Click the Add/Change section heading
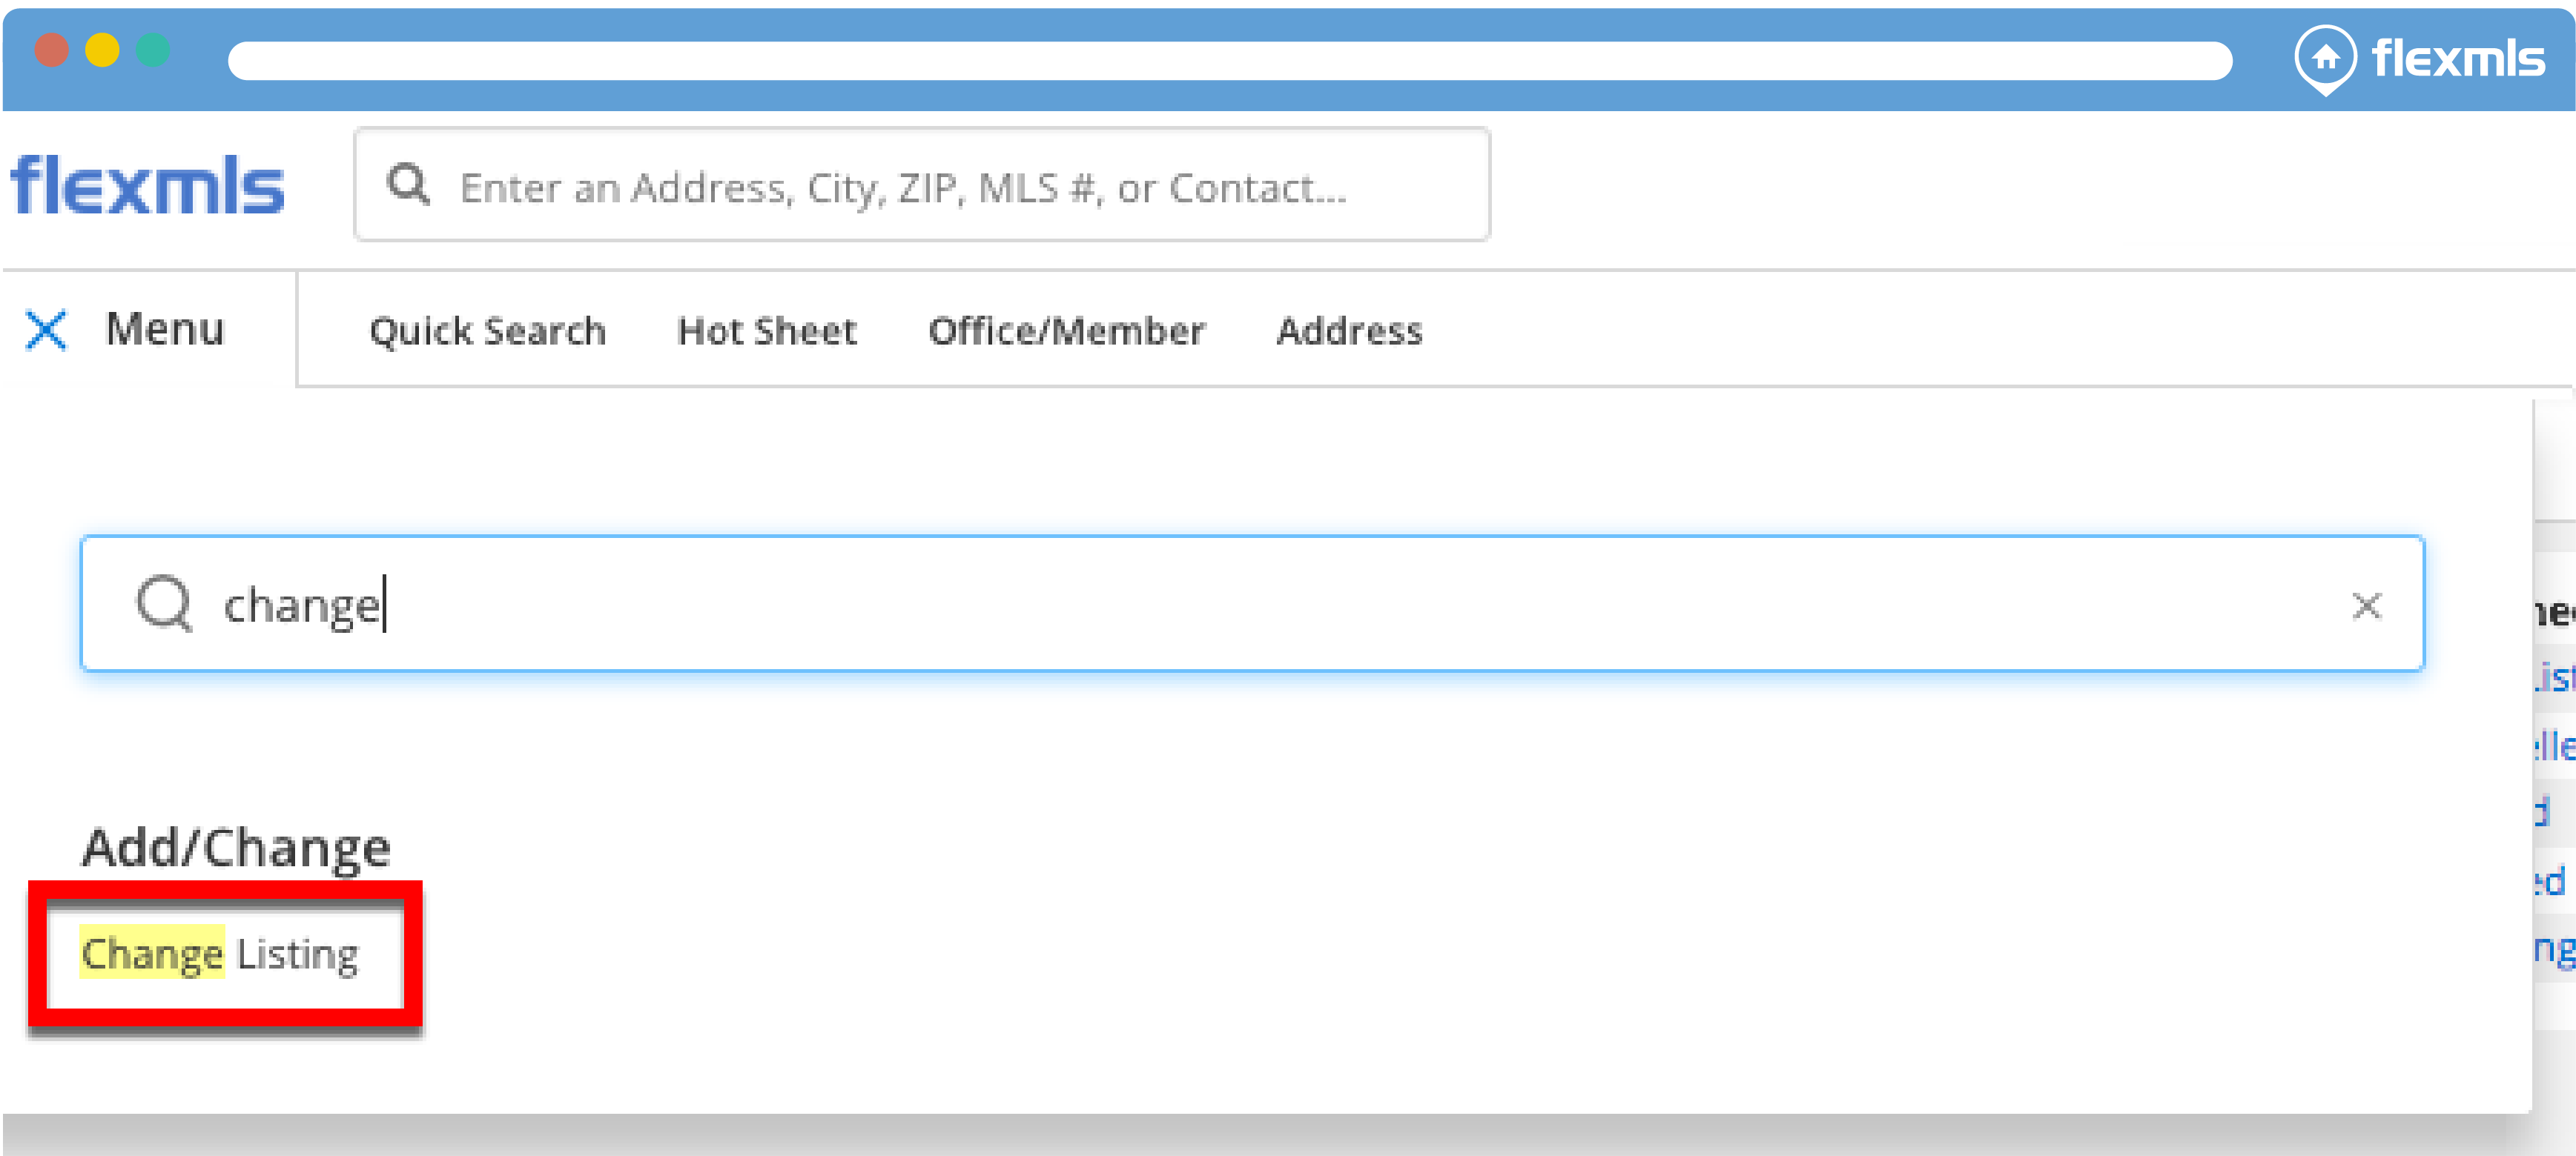Viewport: 2576px width, 1156px height. point(236,847)
